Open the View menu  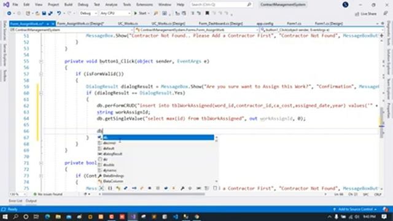[x=39, y=4]
